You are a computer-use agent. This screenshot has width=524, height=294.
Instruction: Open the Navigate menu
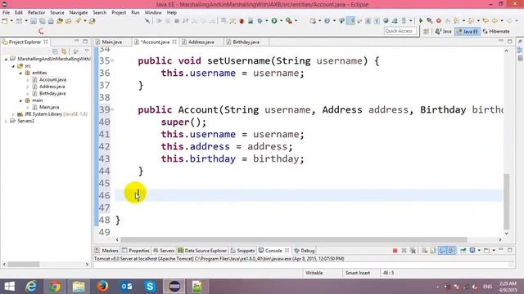(x=79, y=13)
